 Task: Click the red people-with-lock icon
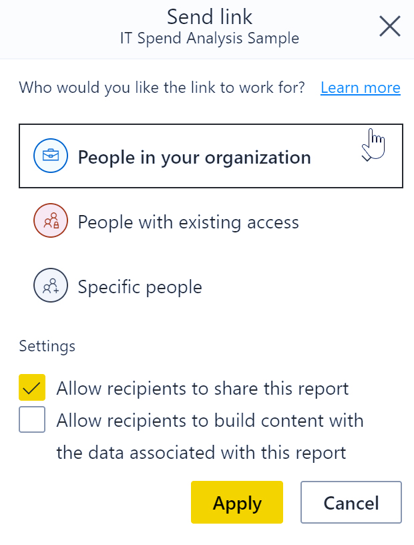tap(51, 220)
